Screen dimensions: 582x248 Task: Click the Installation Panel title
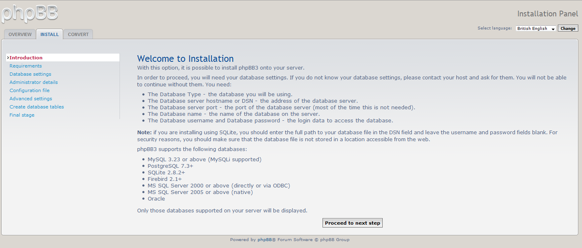548,14
